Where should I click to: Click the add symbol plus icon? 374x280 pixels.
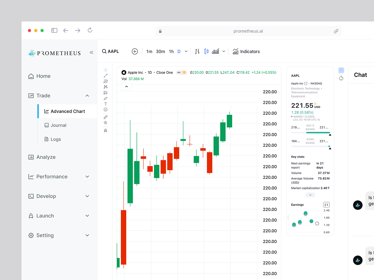(135, 51)
